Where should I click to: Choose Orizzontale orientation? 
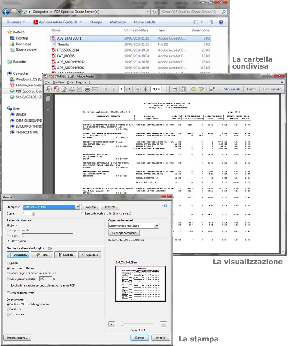(x=8, y=315)
